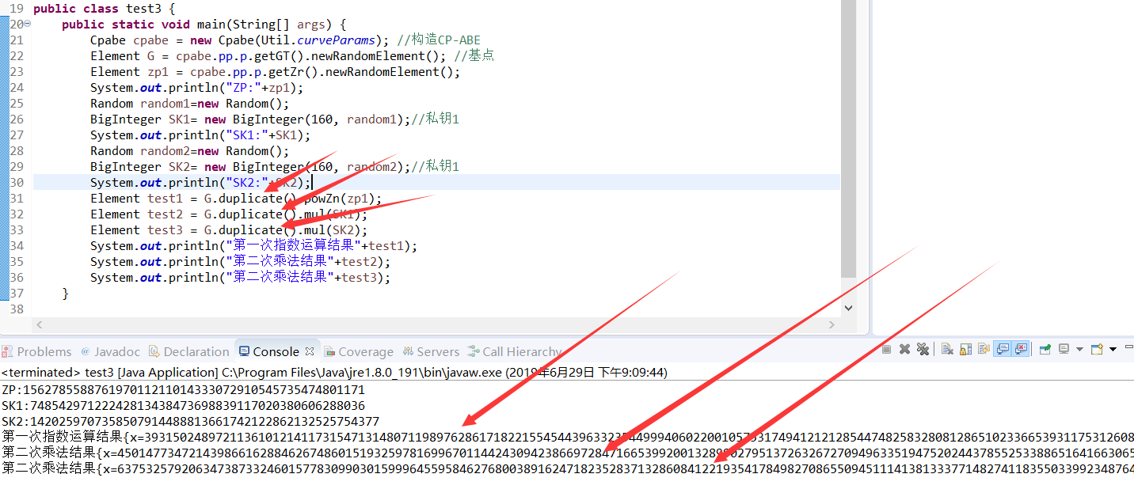Click the "Random random2=new Random();" line
This screenshot has width=1134, height=489.
(190, 151)
